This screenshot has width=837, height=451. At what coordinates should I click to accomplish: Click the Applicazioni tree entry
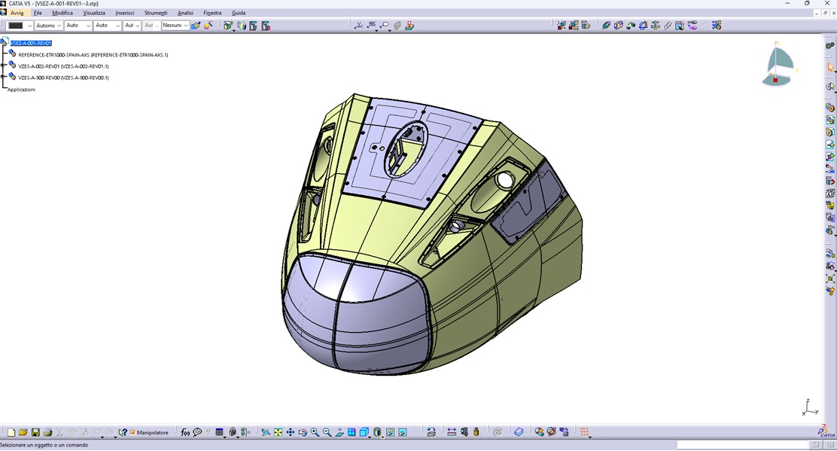click(x=21, y=90)
